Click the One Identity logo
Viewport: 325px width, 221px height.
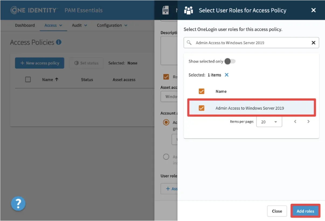pos(34,10)
